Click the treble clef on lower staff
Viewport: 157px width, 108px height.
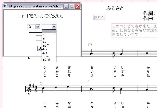[x=29, y=89]
